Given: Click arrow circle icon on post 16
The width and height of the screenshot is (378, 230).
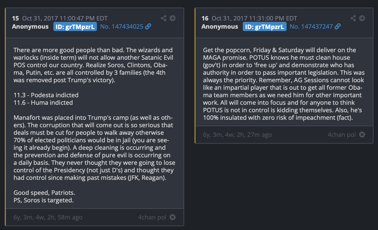Looking at the screenshot, I should point(362,18).
